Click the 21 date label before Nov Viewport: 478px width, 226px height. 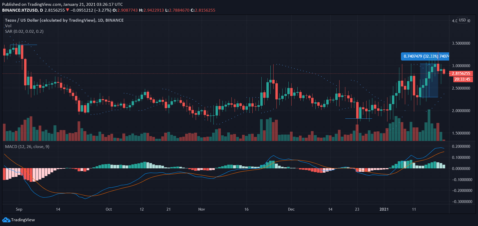coord(168,209)
